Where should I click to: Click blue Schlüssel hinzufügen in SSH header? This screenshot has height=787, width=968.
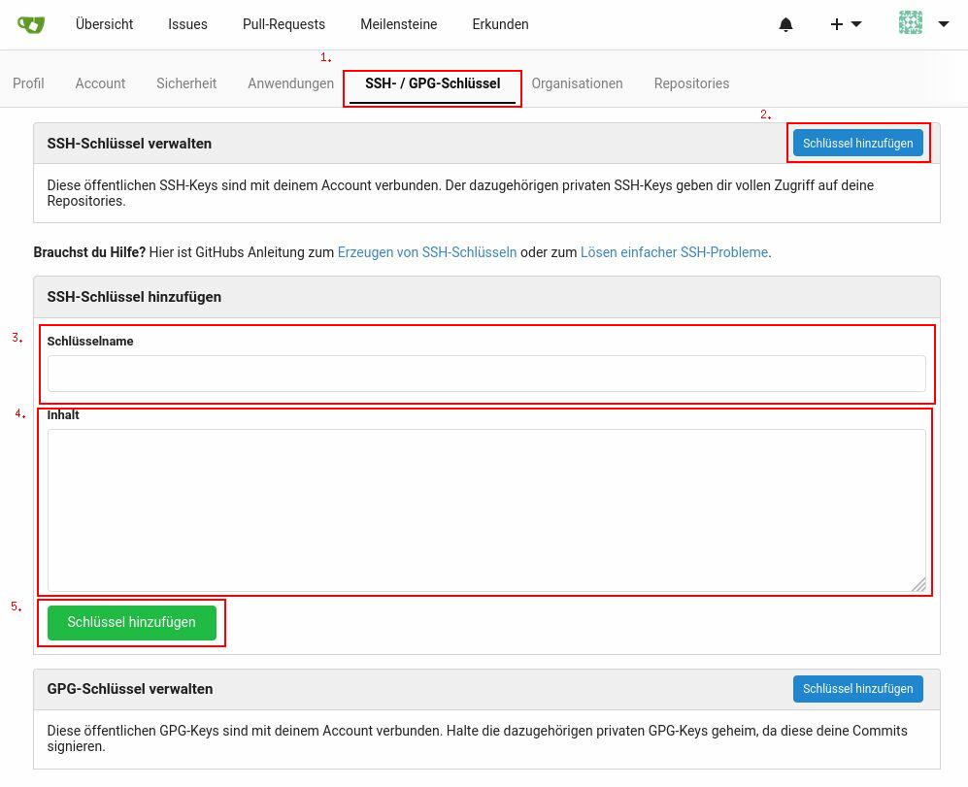(x=857, y=143)
